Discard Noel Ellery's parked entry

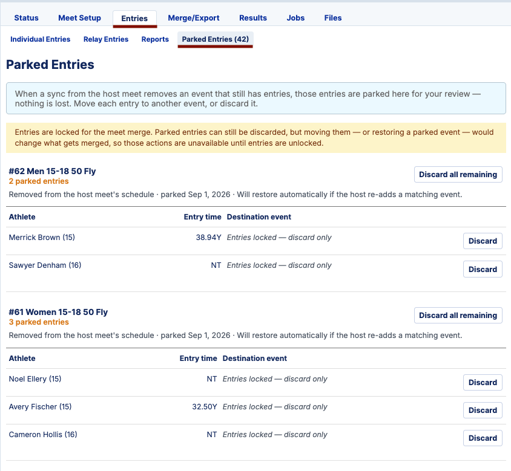tap(483, 383)
